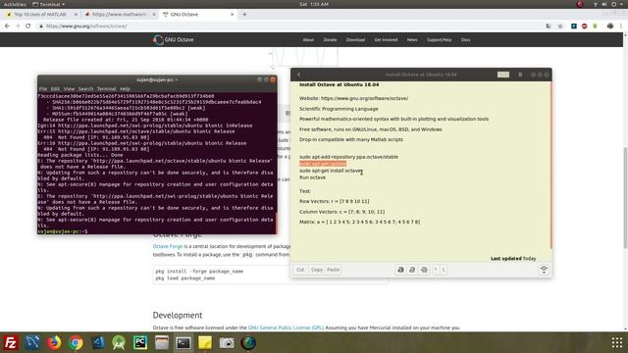Click the red adblock extension icon

click(x=585, y=26)
